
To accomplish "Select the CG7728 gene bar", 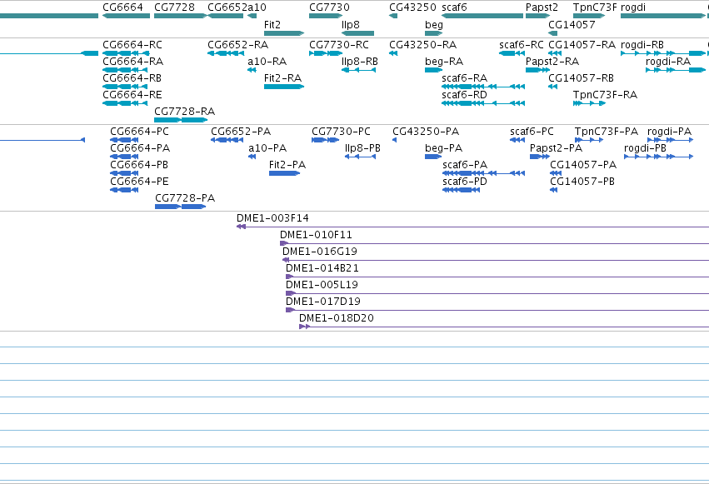I will (181, 16).
